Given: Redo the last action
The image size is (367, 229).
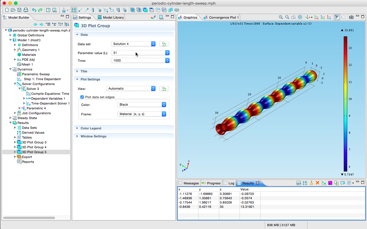Looking at the screenshot, I should (x=40, y=10).
